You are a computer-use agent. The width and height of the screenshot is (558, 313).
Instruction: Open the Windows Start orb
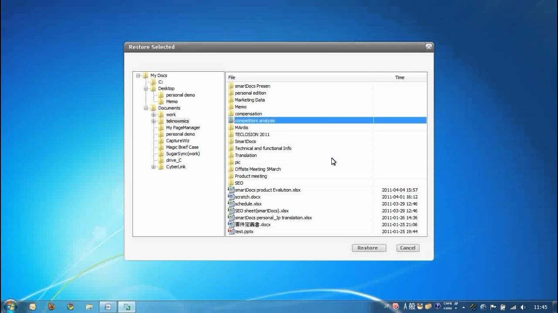pyautogui.click(x=10, y=306)
